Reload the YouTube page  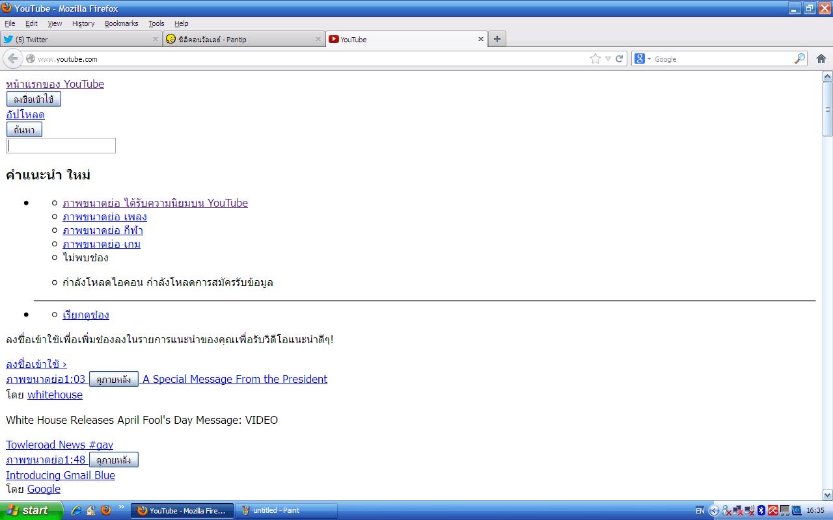620,58
